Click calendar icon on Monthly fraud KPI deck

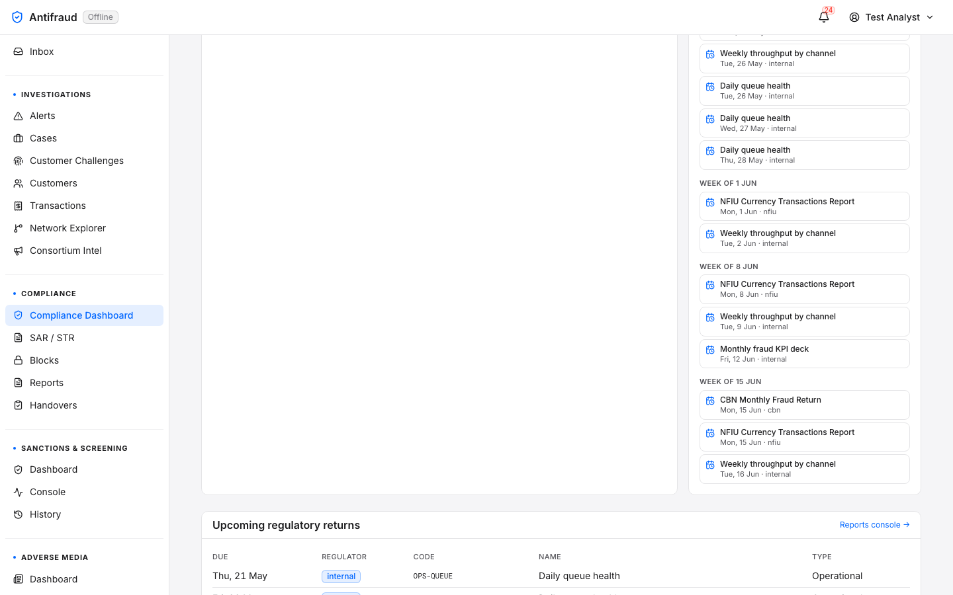[710, 350]
